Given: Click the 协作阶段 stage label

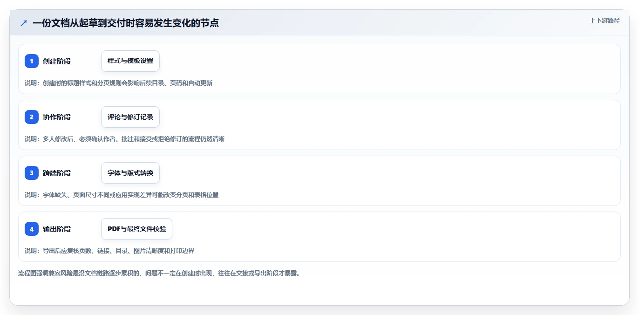Looking at the screenshot, I should [x=57, y=117].
